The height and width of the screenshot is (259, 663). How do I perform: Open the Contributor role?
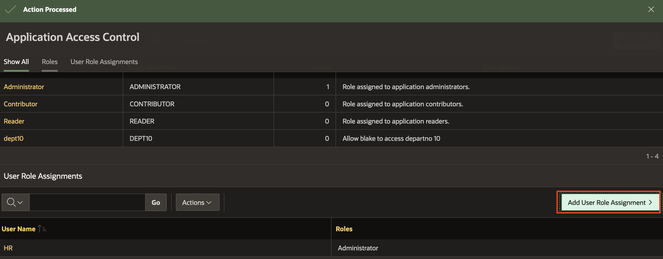pyautogui.click(x=20, y=104)
